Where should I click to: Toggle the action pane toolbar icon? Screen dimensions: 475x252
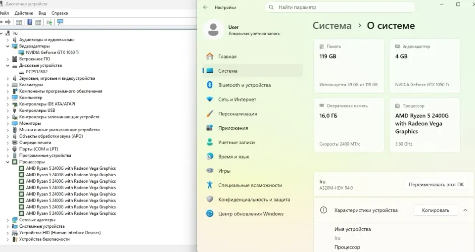pos(38,22)
